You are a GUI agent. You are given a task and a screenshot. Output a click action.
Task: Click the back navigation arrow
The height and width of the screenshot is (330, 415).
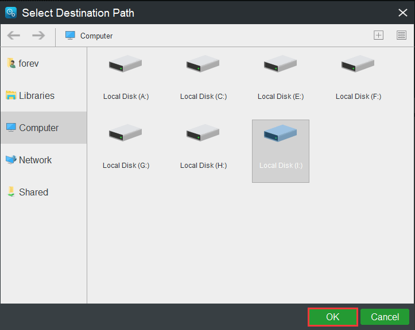14,35
